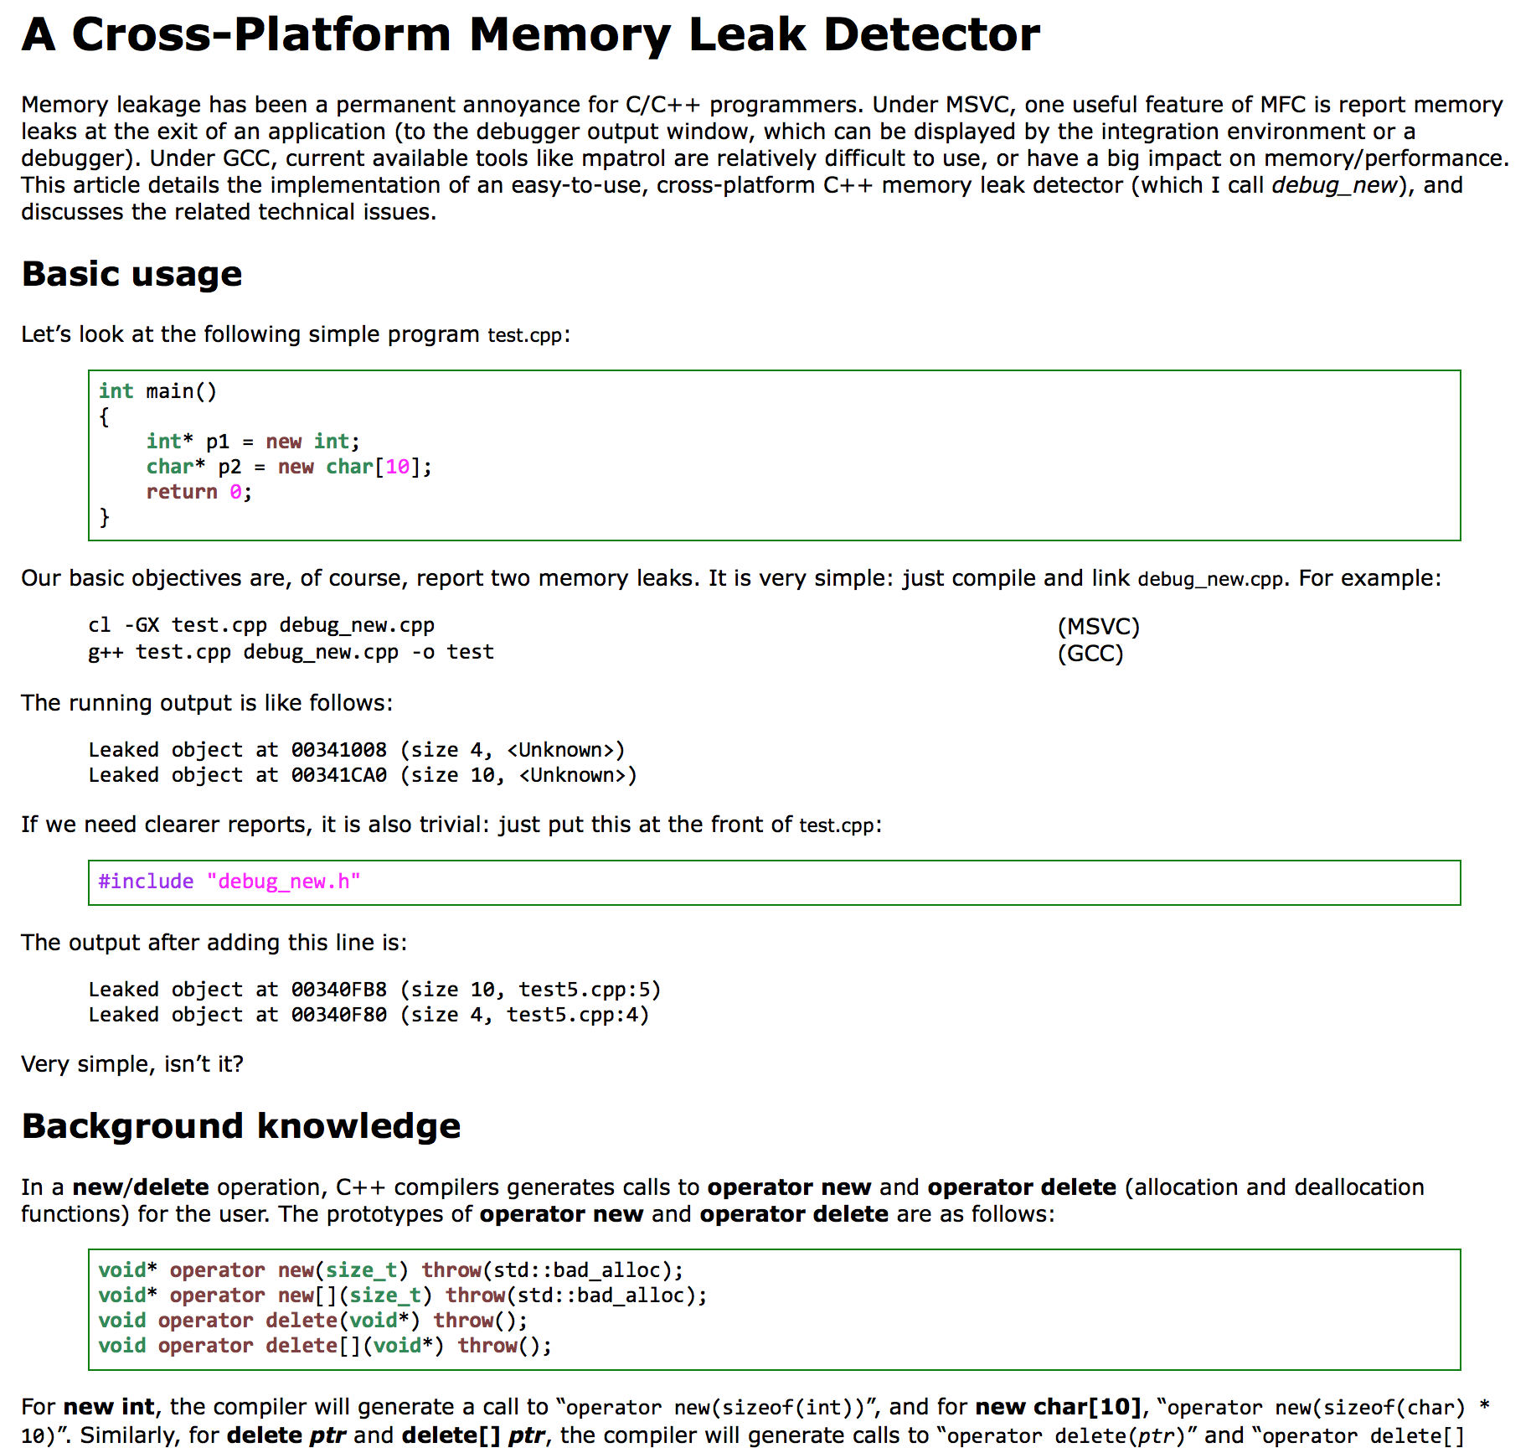Select the "void* operator new(size_t)" prototype line
Image resolution: width=1536 pixels, height=1453 pixels.
(389, 1269)
